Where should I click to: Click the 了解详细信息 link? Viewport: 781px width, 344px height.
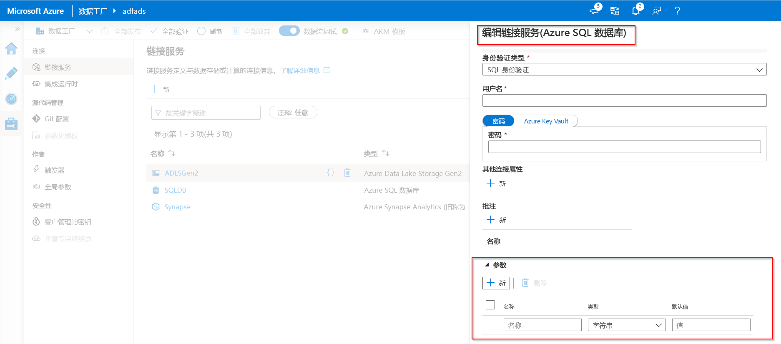pyautogui.click(x=300, y=70)
